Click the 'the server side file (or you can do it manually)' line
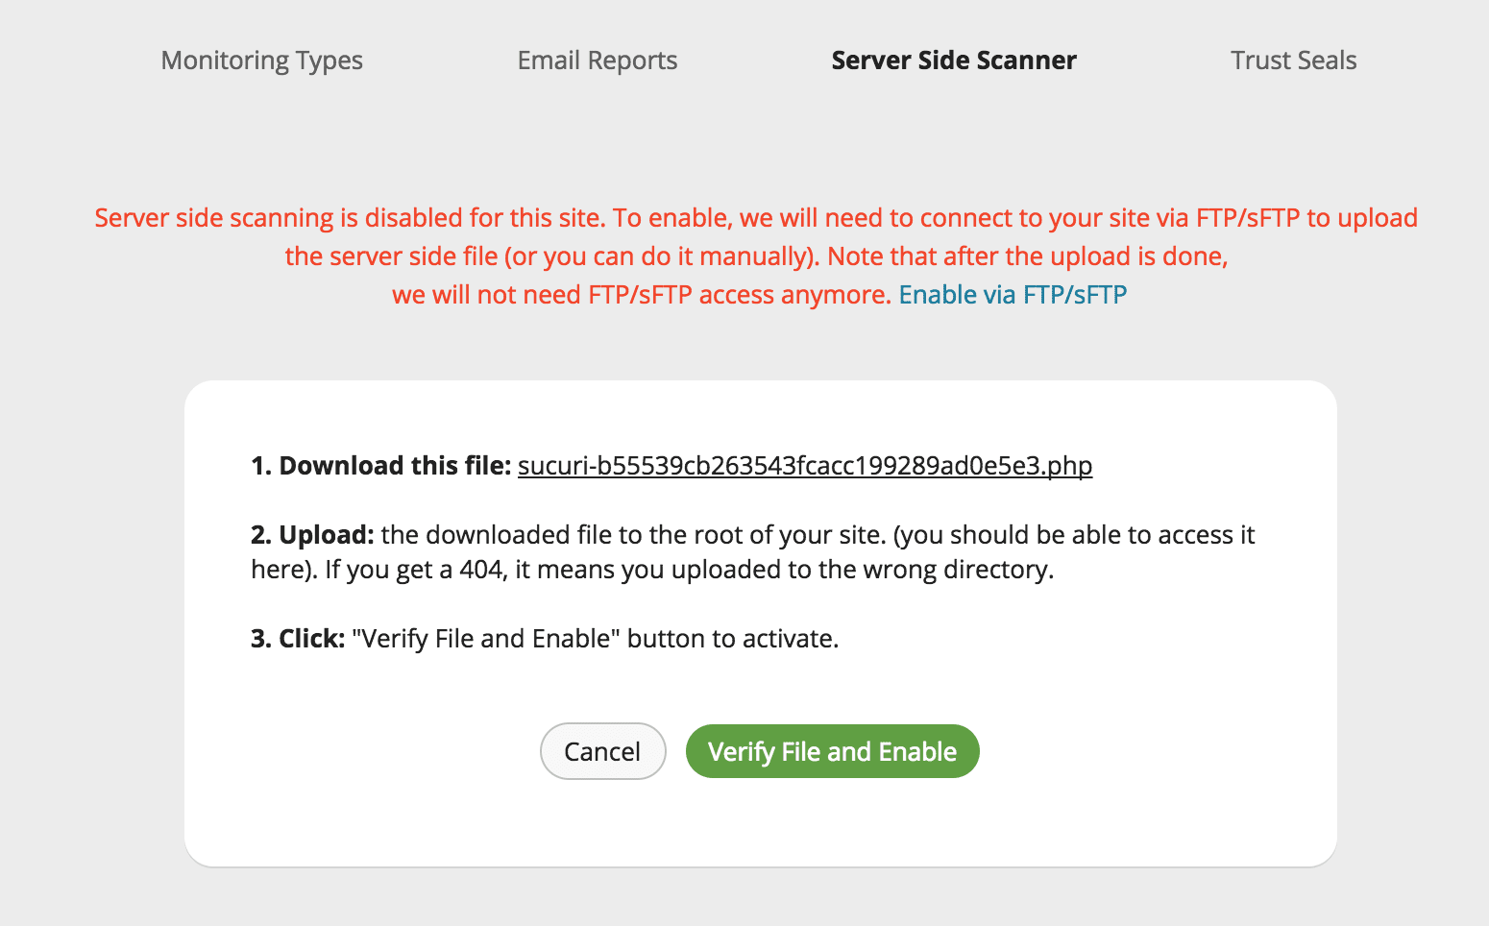This screenshot has width=1489, height=926. tap(551, 256)
